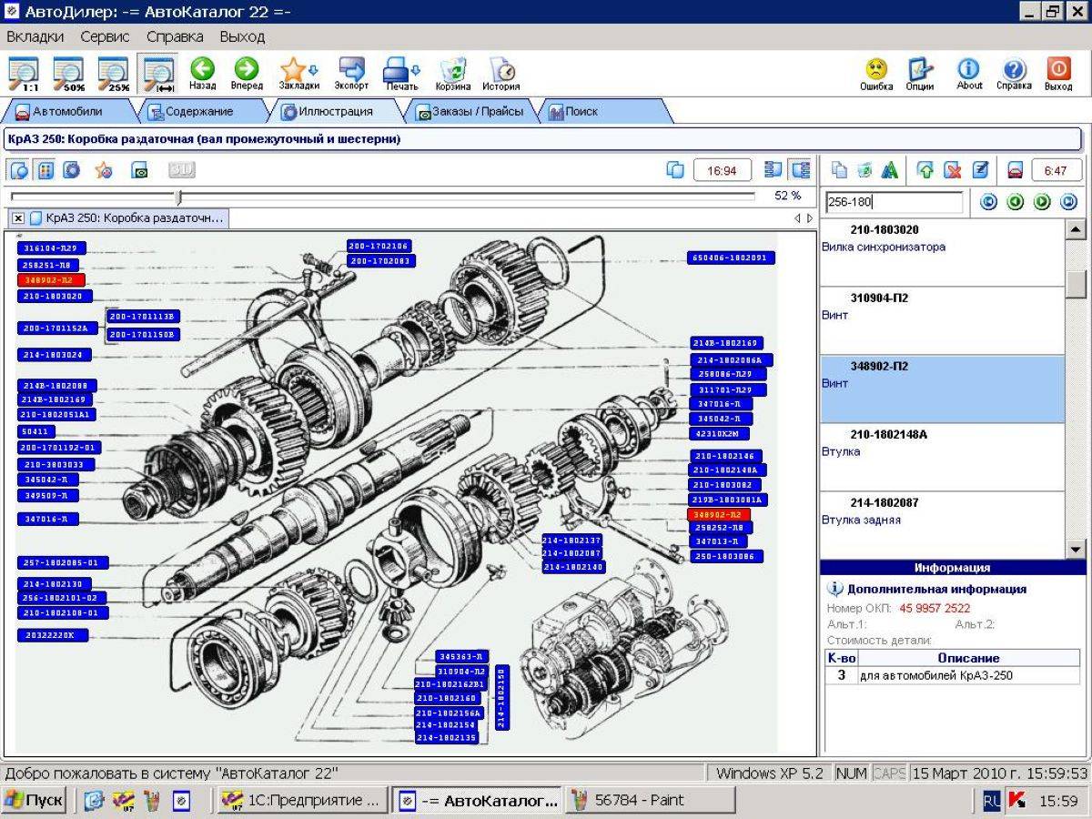Viewport: 1092px width, 819px height.
Task: Click copy windows icon beside 16:94
Action: (675, 170)
